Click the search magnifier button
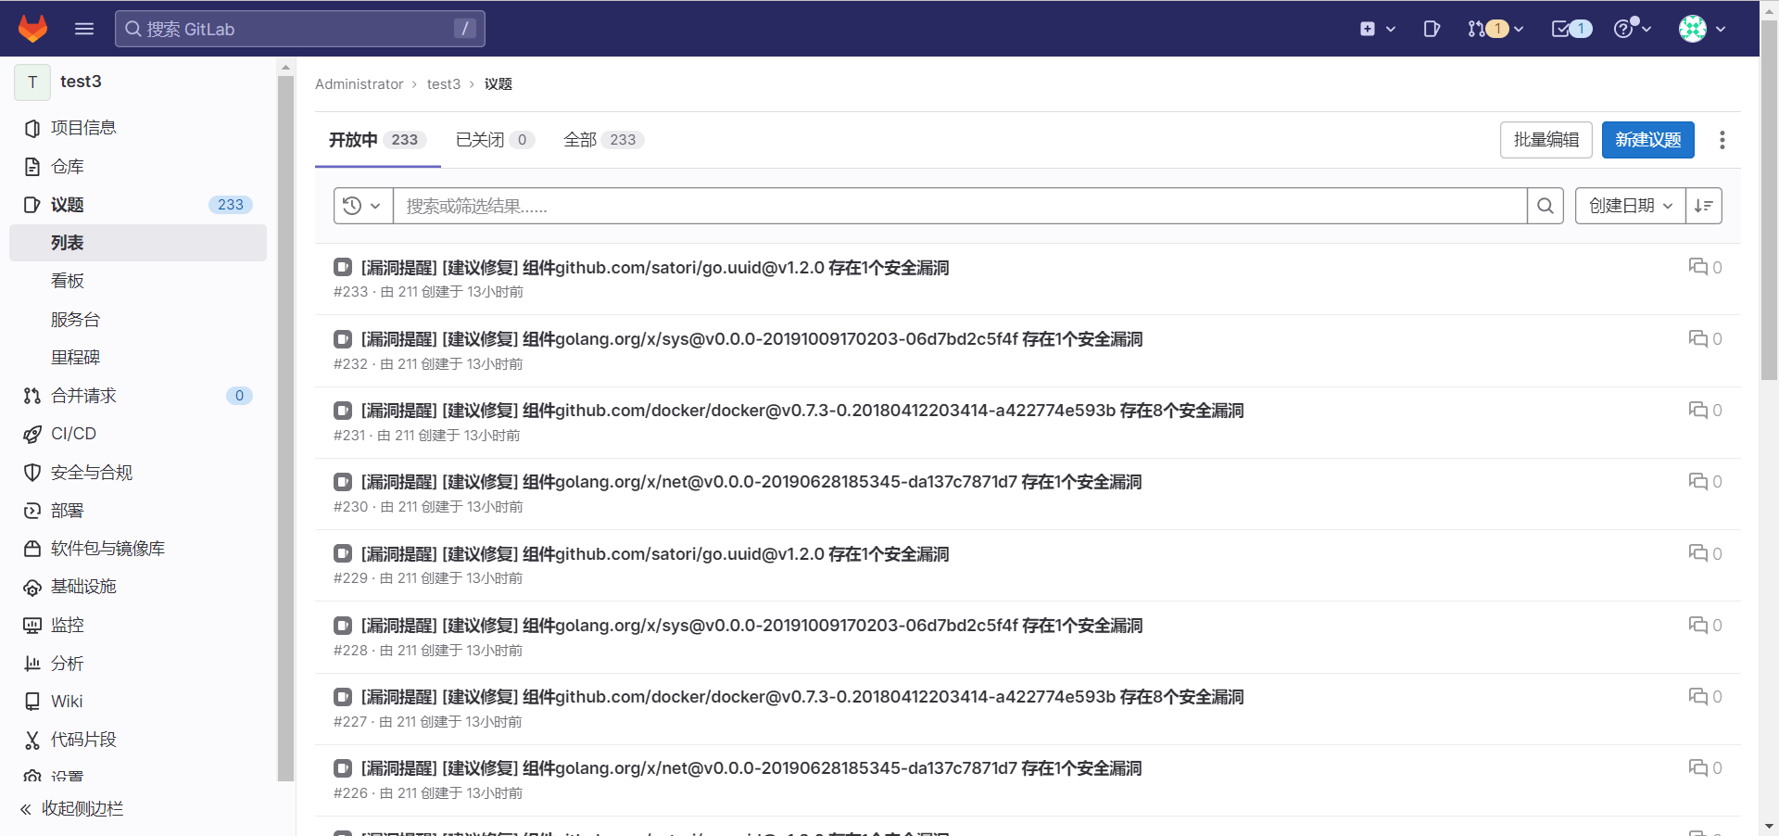The height and width of the screenshot is (836, 1779). tap(1546, 206)
